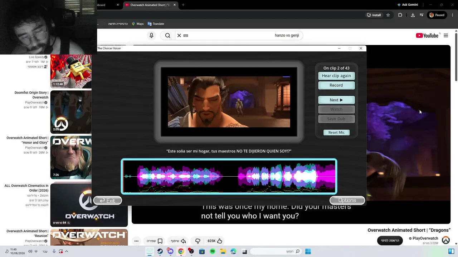The width and height of the screenshot is (458, 257).
Task: Open Options in Choicer Voicer
Action: coord(347,200)
